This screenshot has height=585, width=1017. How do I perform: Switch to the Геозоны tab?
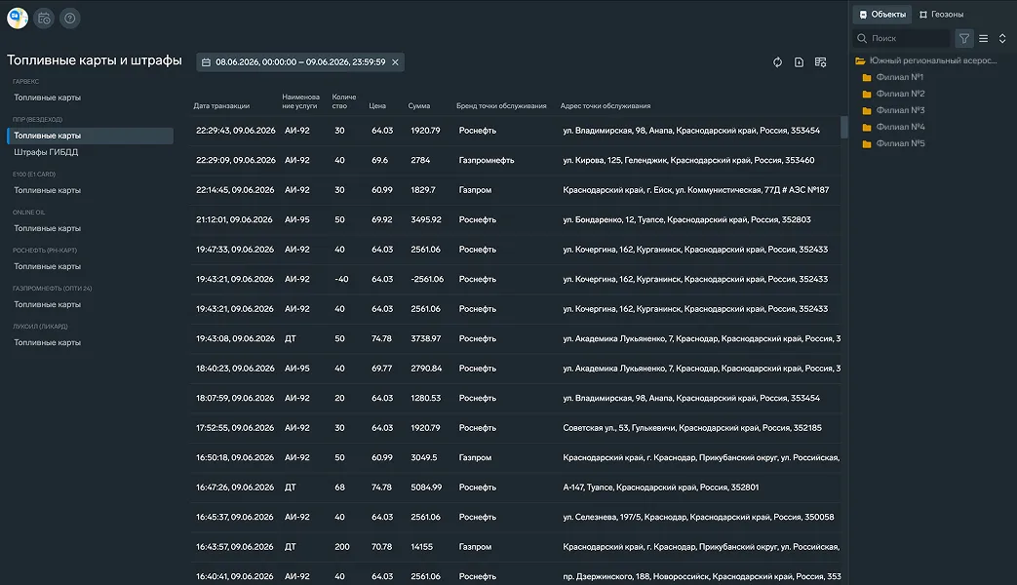pos(941,15)
